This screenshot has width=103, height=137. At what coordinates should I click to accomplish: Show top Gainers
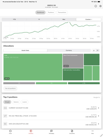point(16,102)
